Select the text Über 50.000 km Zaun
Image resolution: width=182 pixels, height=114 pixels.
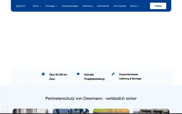pyautogui.click(x=58, y=77)
